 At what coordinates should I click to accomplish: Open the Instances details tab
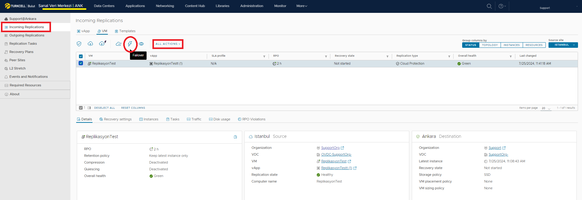[149, 119]
